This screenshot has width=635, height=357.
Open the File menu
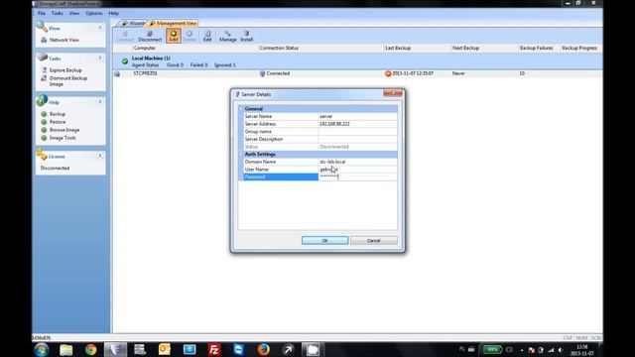coord(42,13)
